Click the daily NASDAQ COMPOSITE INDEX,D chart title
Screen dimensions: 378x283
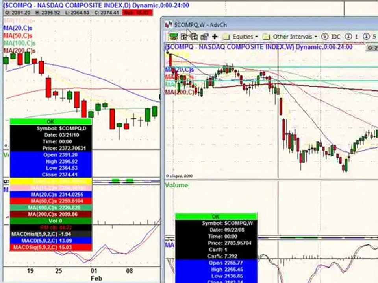pos(96,5)
